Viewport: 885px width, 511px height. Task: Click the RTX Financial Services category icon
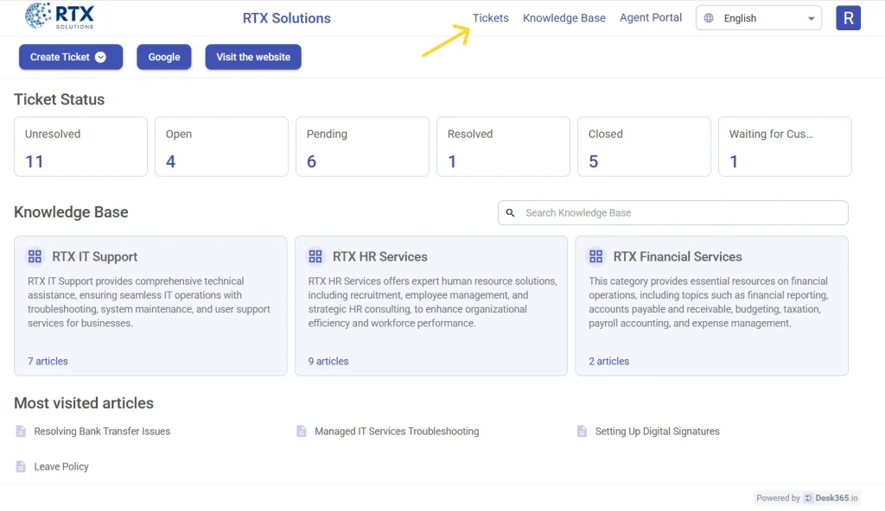tap(595, 256)
